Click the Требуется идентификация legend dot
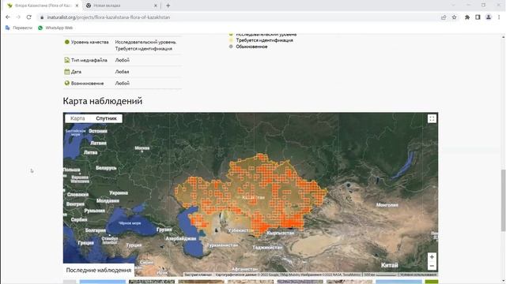 pos(231,40)
